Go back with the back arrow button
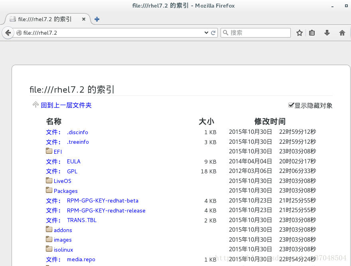The image size is (351, 266). pyautogui.click(x=8, y=33)
